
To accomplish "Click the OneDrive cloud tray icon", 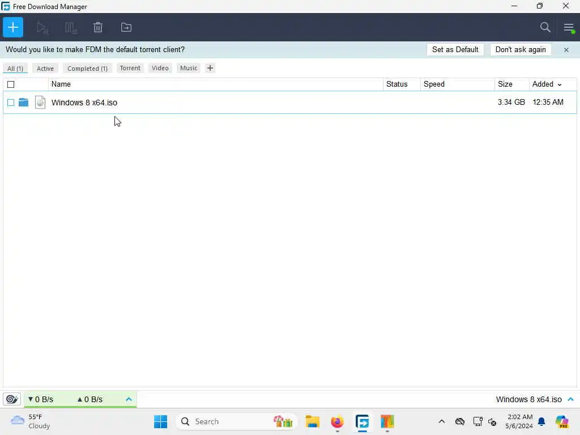I will (x=460, y=421).
